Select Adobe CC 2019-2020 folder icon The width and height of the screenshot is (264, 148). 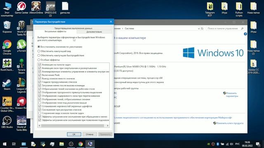(253, 67)
